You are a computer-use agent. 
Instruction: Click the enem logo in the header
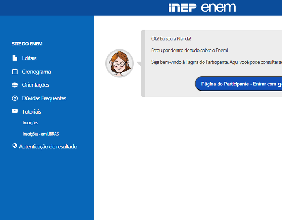(219, 8)
